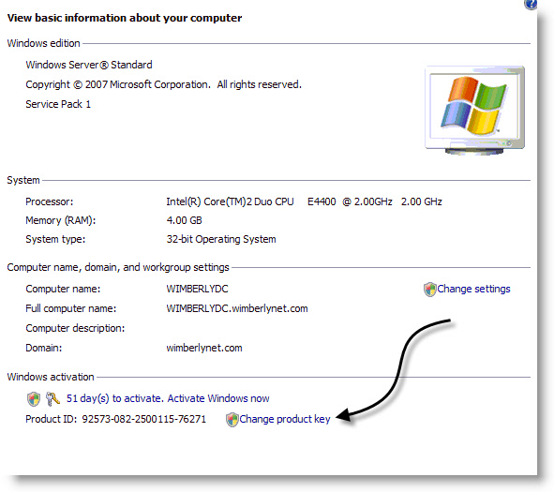
Task: Click the Copyright 2007 Microsoft Corporation line
Action: pos(164,84)
